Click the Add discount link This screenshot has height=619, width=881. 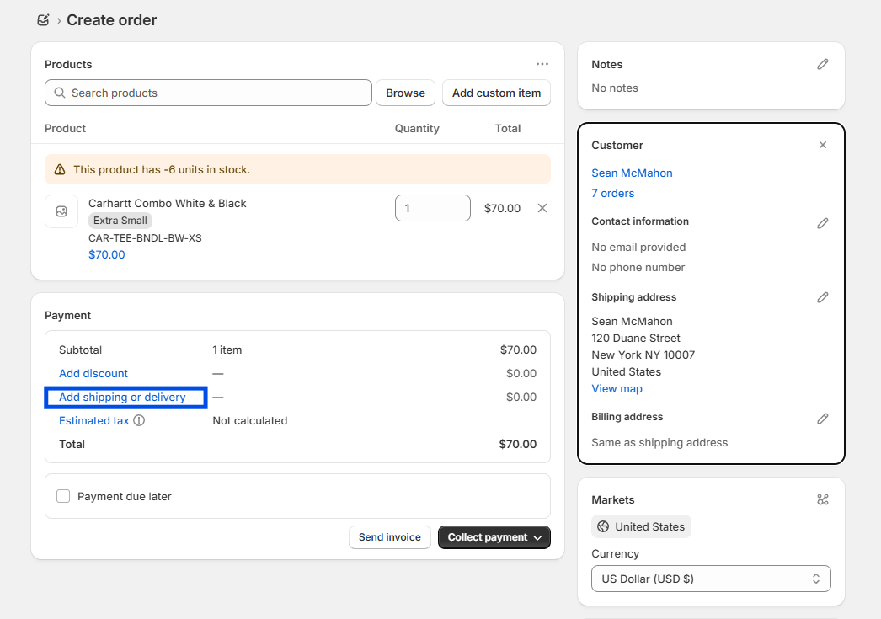coord(93,373)
